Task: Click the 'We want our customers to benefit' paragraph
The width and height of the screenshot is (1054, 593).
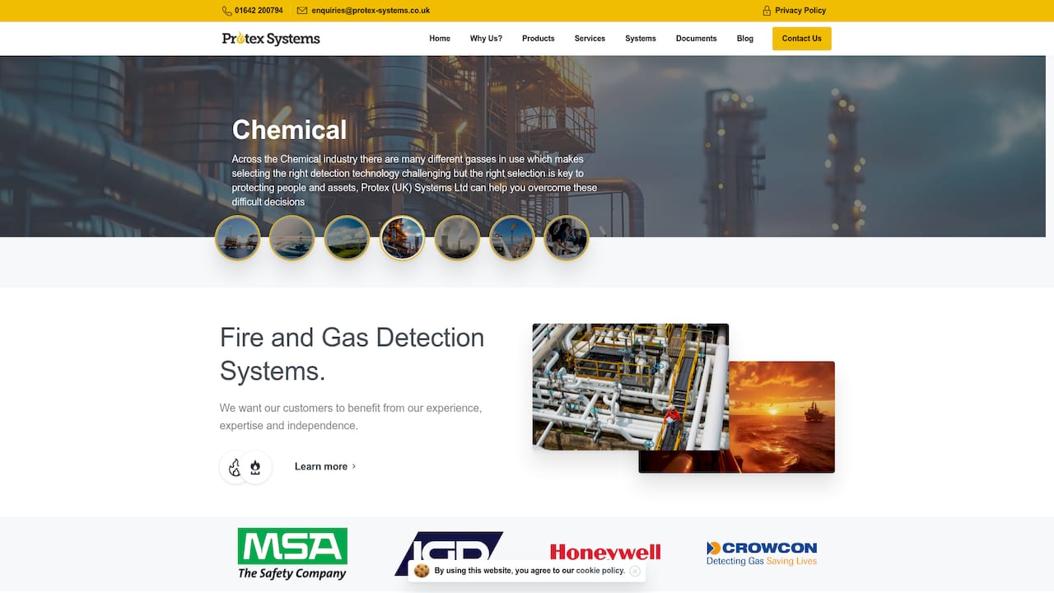Action: point(351,417)
